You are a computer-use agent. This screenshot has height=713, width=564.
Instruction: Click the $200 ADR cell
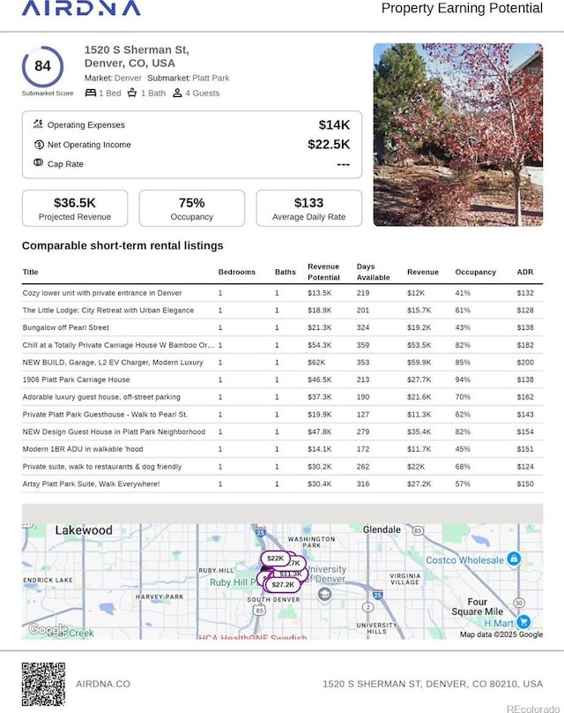(525, 363)
